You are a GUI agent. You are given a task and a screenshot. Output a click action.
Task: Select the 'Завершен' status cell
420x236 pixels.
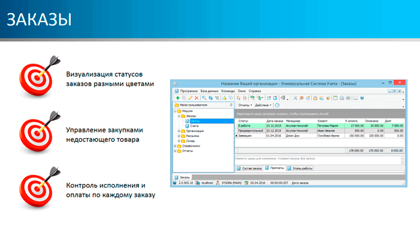click(252, 136)
